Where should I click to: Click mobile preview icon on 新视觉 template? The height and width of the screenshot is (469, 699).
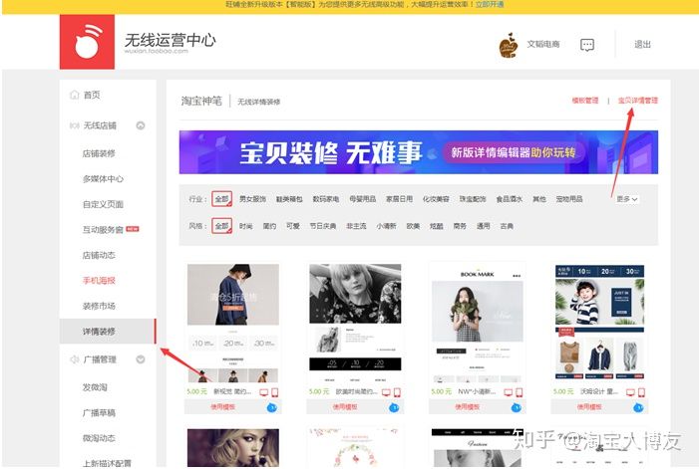point(274,392)
